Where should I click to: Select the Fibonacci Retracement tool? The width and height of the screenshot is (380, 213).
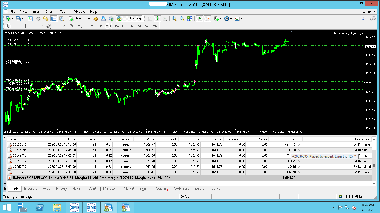click(57, 26)
